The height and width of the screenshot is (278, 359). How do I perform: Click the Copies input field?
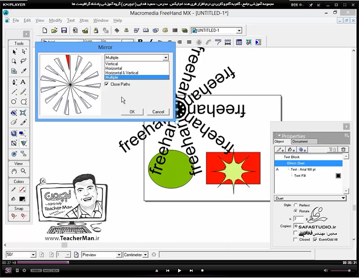298,226
